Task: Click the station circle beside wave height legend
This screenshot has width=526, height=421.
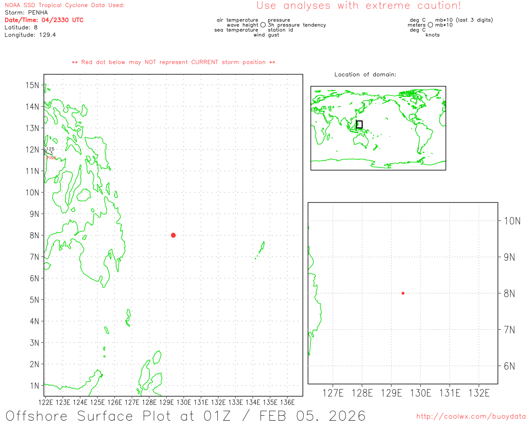Action: click(263, 25)
